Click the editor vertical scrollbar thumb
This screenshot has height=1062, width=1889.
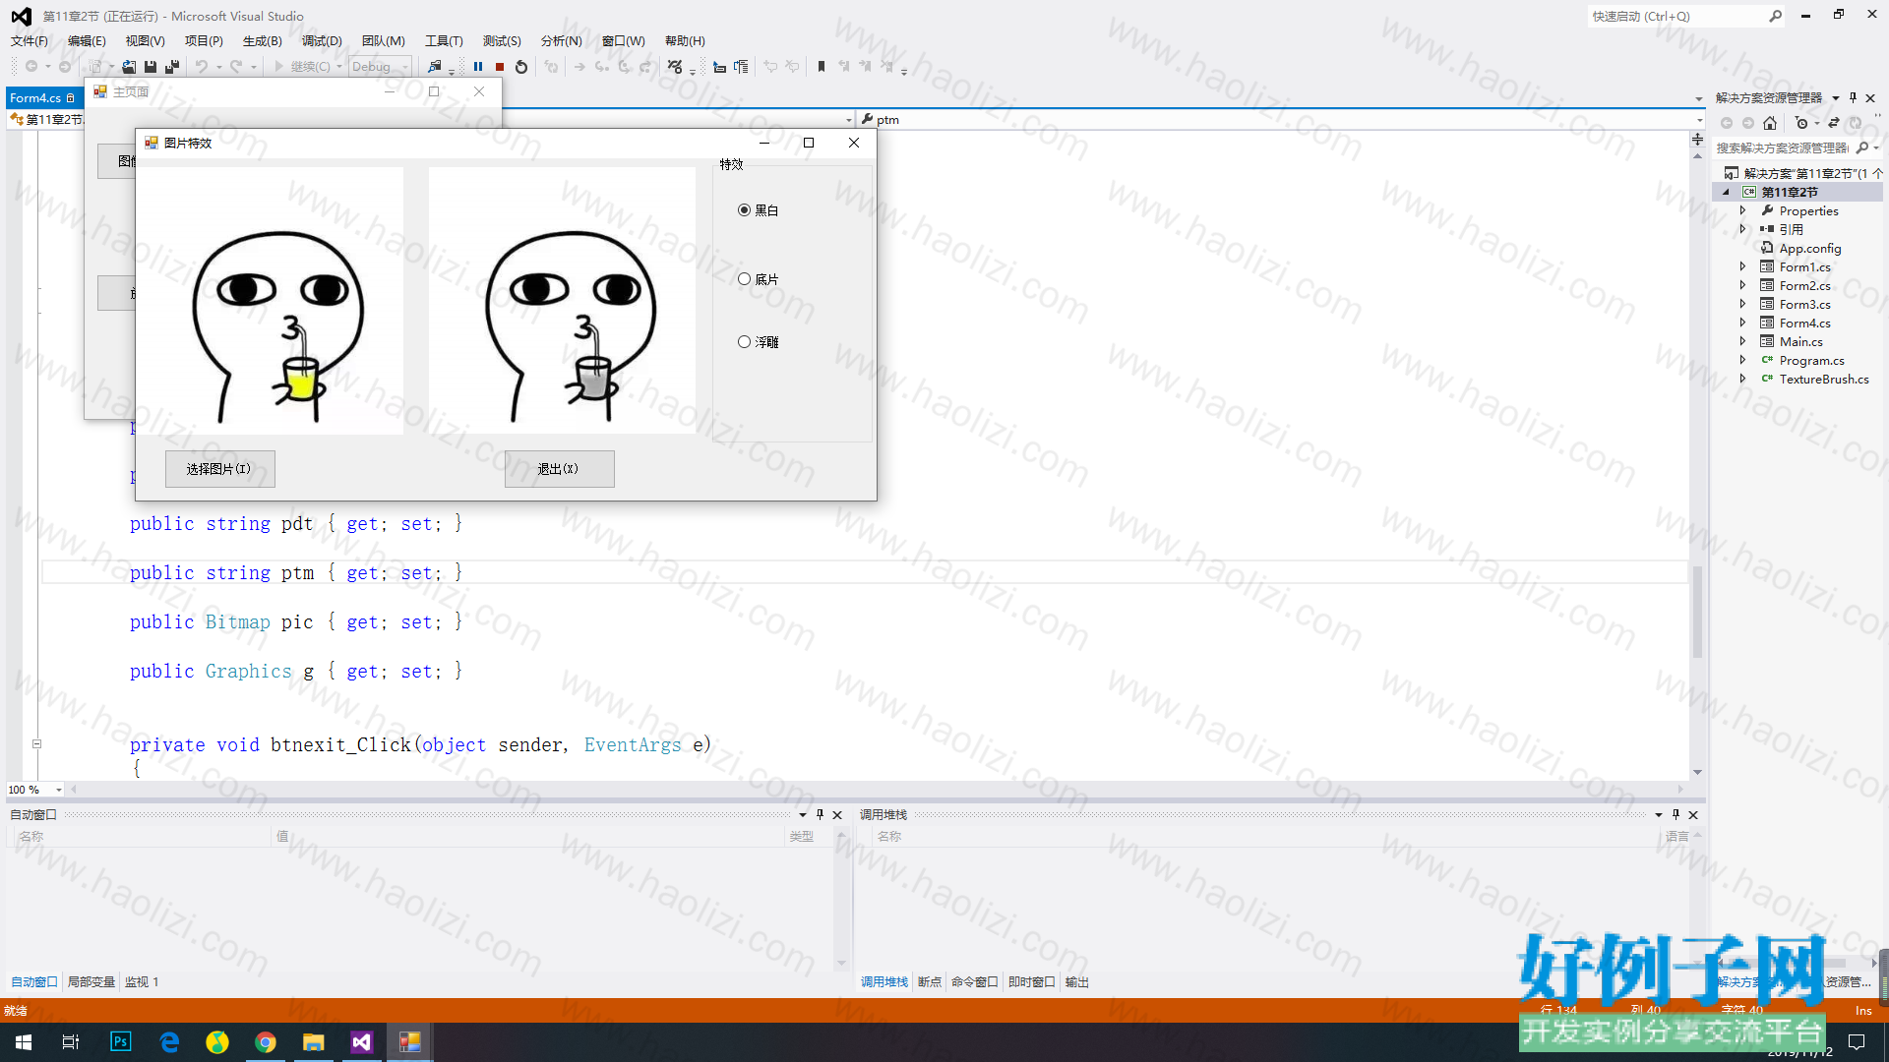(x=1697, y=611)
